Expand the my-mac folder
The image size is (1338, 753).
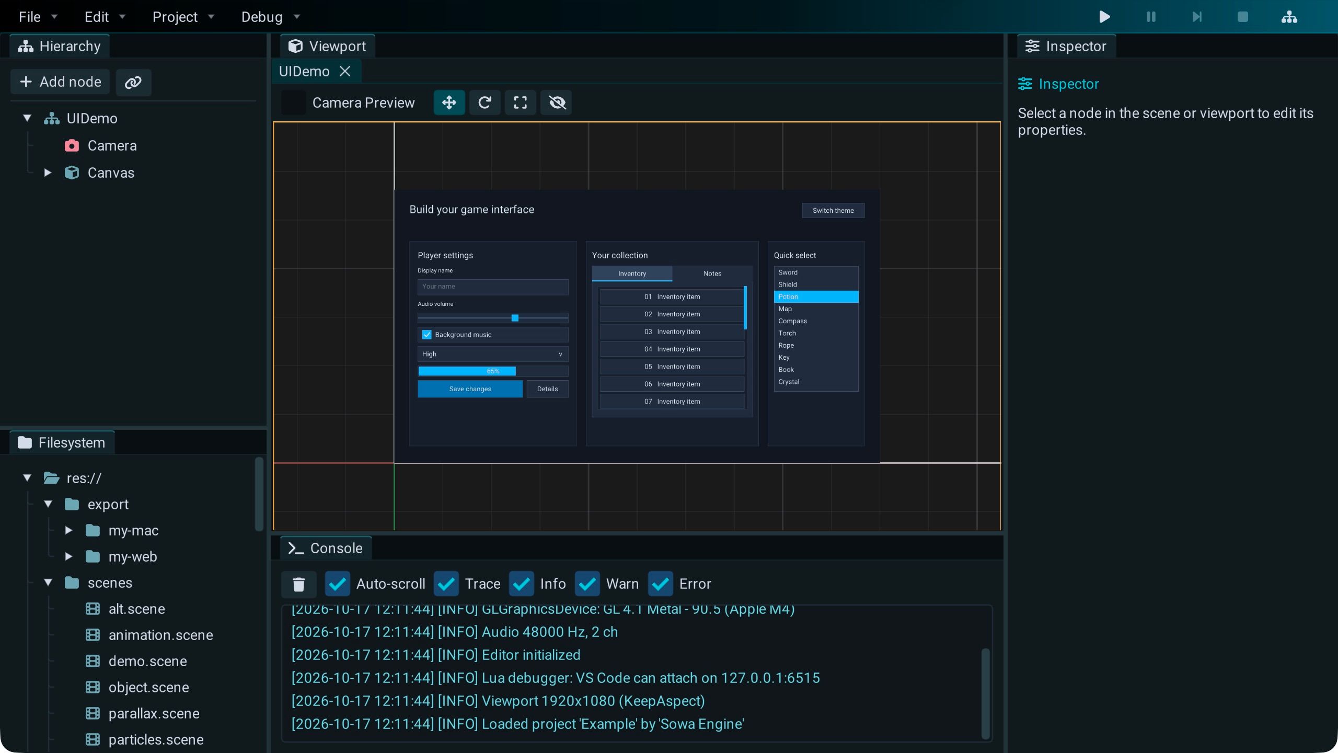68,530
